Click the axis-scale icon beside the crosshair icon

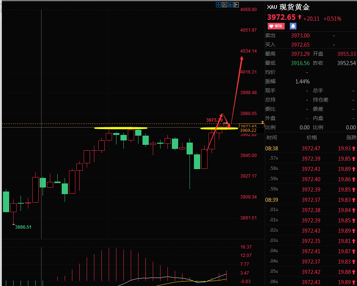pos(224,5)
